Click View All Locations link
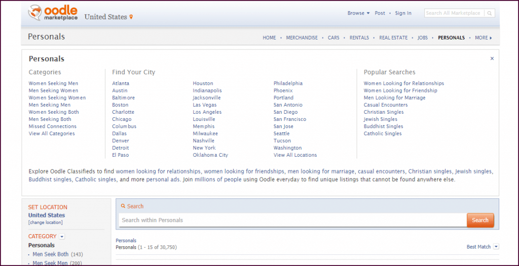519x266 pixels. 295,155
